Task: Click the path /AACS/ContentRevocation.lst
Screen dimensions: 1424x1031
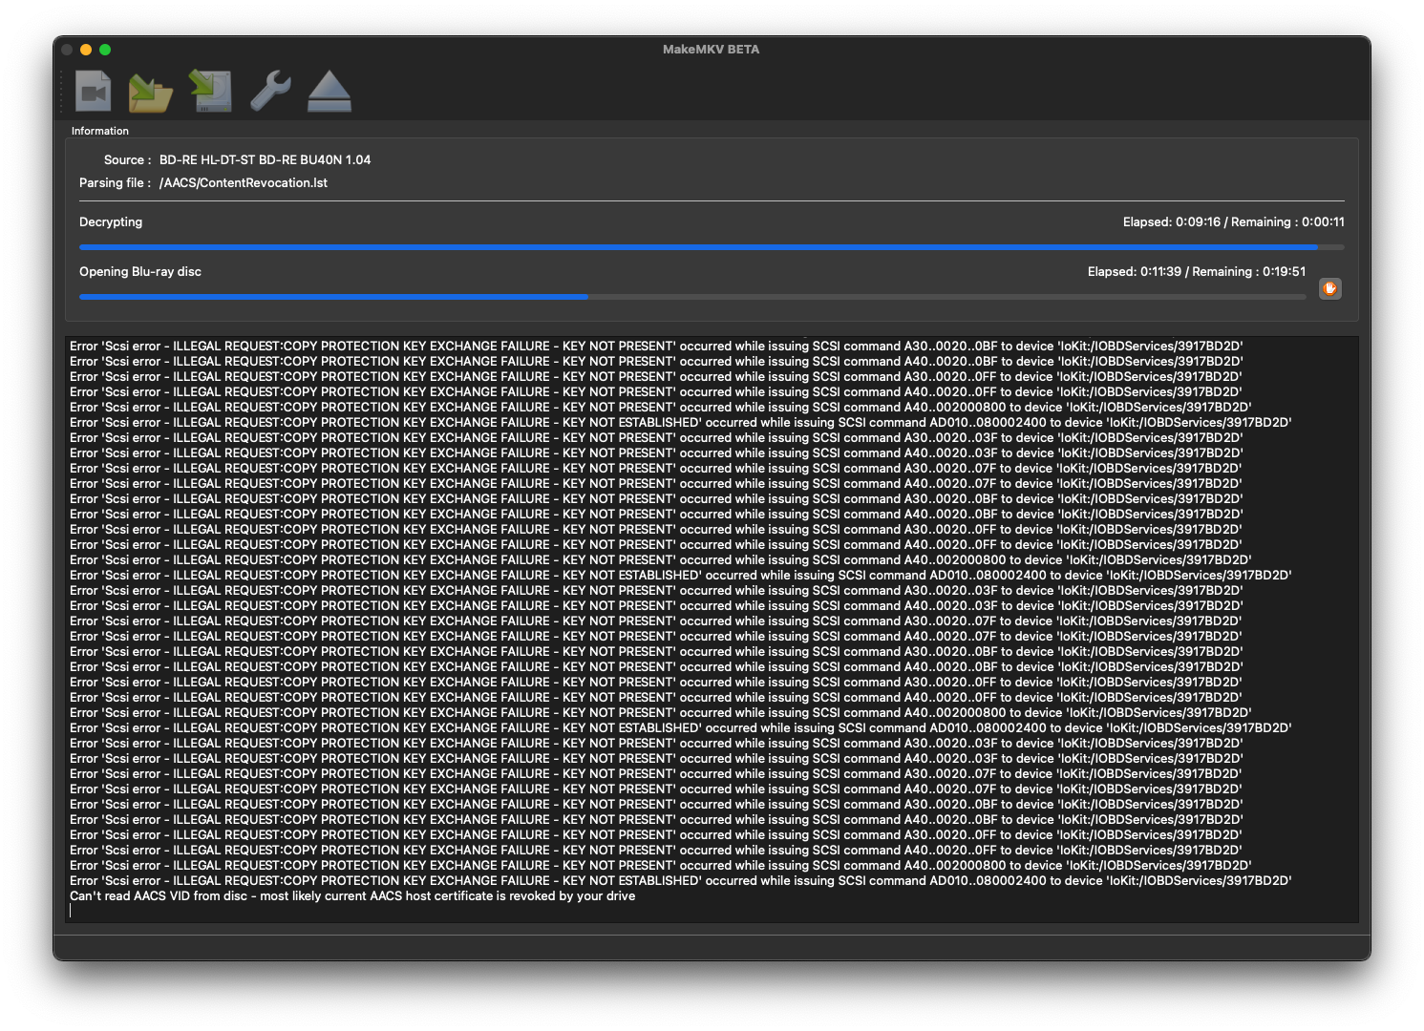Action: (x=244, y=182)
